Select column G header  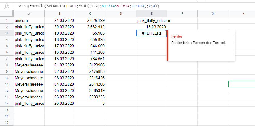[x=213, y=14]
